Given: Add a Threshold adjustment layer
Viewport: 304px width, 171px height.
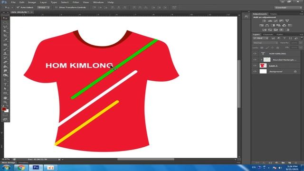Looking at the screenshot, I should 275,30.
